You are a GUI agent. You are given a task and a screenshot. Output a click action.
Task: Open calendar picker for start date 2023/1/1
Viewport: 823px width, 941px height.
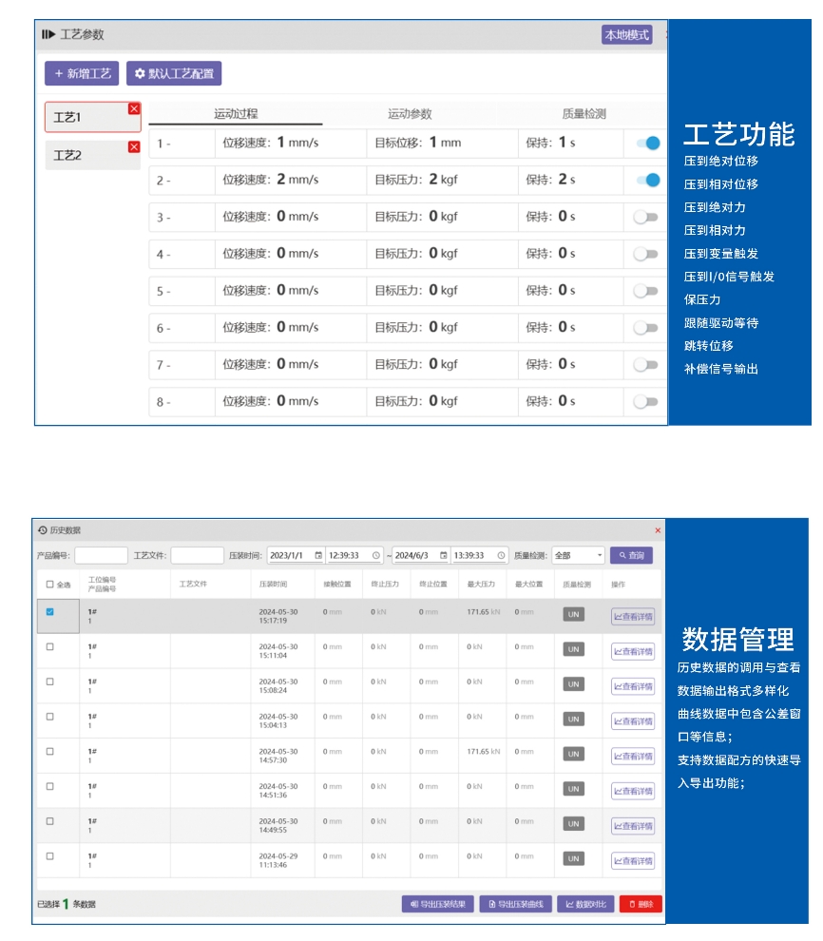[x=318, y=555]
